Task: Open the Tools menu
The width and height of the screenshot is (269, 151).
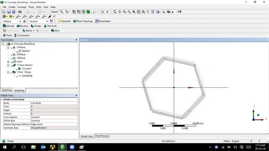Action: 31,7
